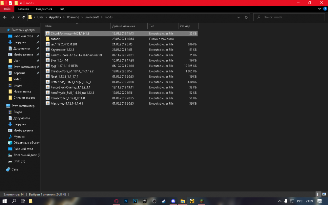Switch to the Главная ribbon tab

click(23, 9)
